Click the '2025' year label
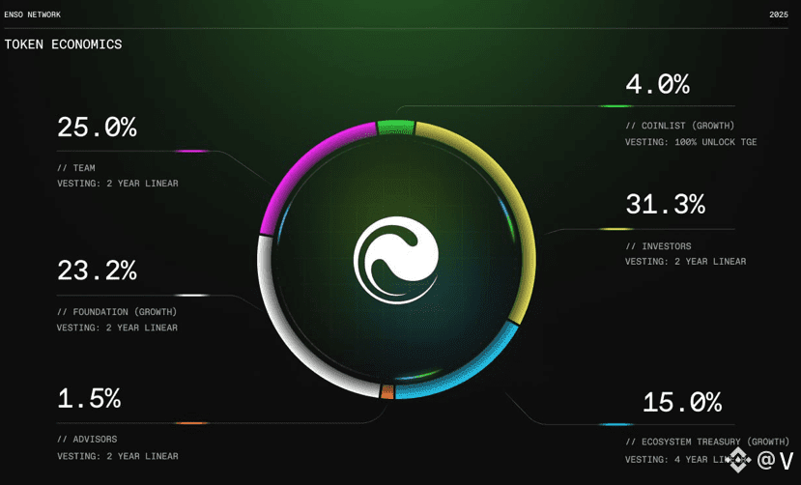Viewport: 801px width, 485px height. click(x=779, y=14)
